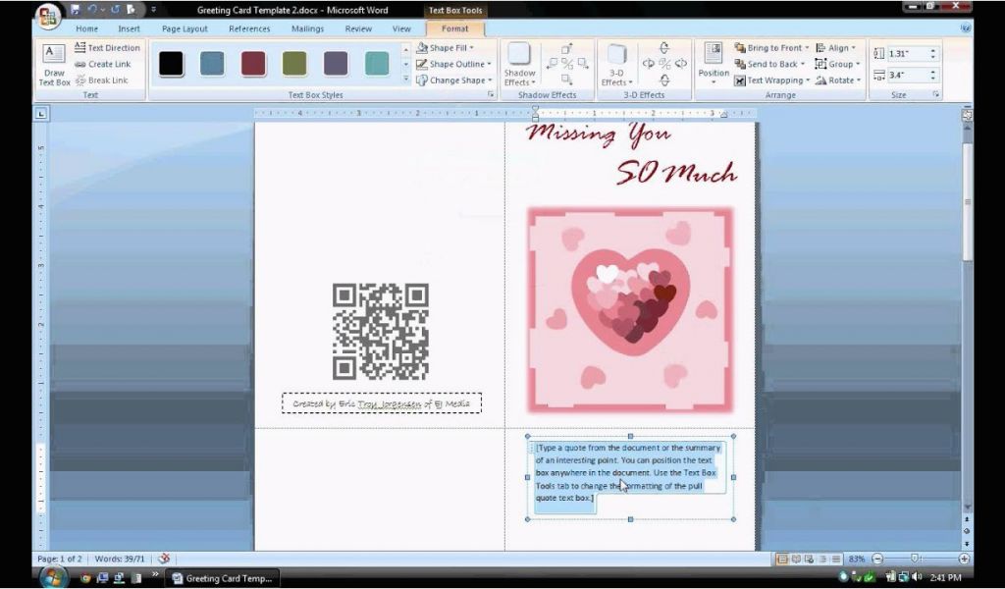Open the Shape Outline dropdown

pyautogui.click(x=453, y=64)
